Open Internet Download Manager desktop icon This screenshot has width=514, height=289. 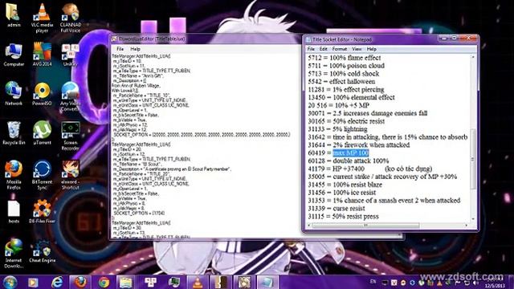coord(14,254)
